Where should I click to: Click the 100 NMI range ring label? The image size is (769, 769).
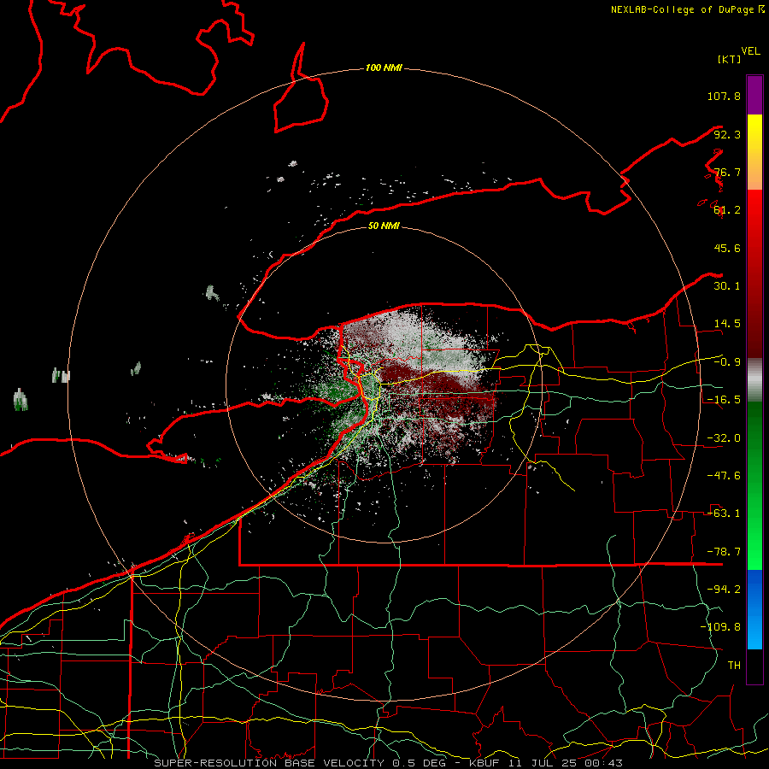pyautogui.click(x=384, y=68)
